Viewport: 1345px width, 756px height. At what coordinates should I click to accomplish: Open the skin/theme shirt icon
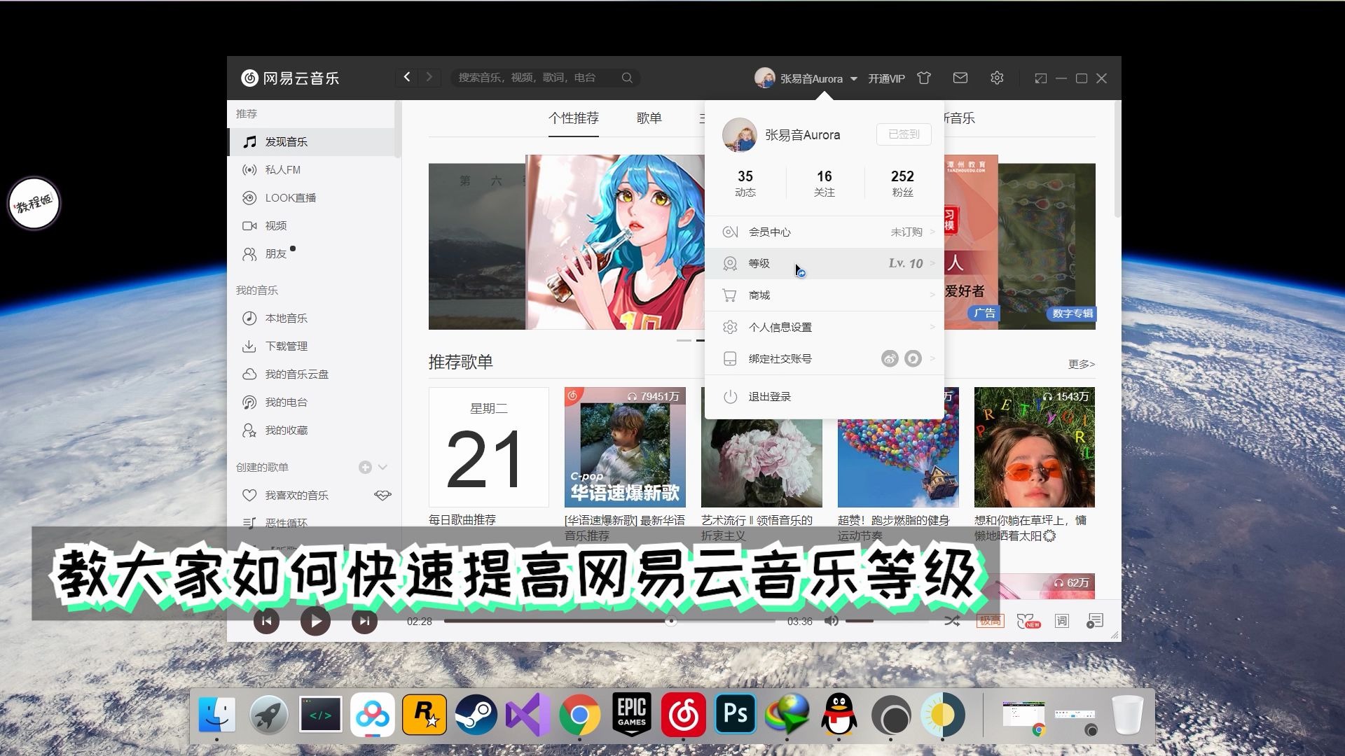click(924, 78)
